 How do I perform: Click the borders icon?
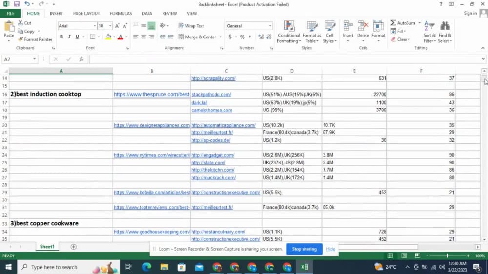tap(93, 37)
